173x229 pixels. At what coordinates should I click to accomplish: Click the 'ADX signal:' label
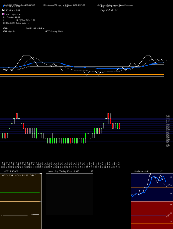pos(9,31)
